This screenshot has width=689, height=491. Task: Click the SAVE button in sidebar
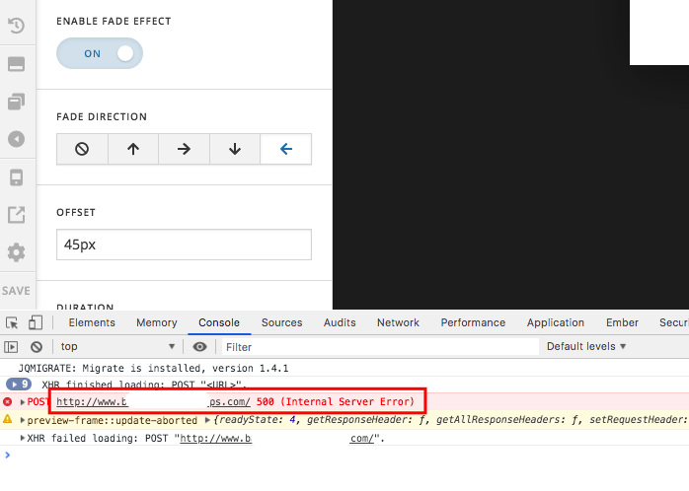(16, 291)
